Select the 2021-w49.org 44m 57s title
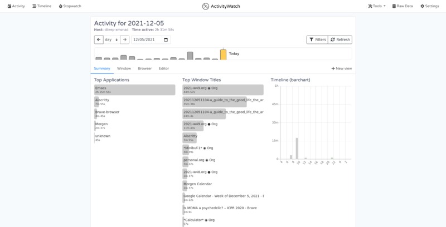446x227 pixels. pyautogui.click(x=223, y=90)
